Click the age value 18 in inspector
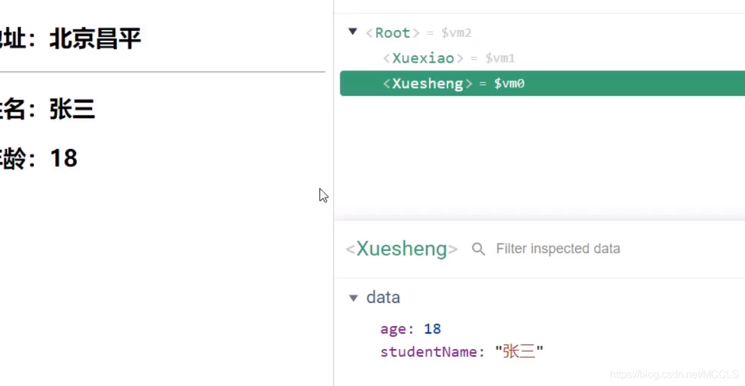 [x=432, y=329]
